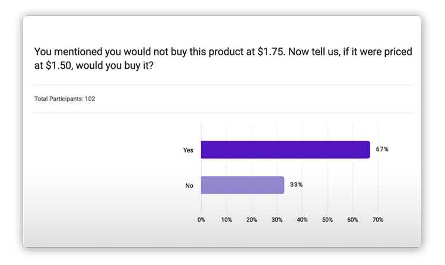Click the 'You mentioned' start of the question
Image resolution: width=445 pixels, height=265 pixels.
tap(63, 52)
